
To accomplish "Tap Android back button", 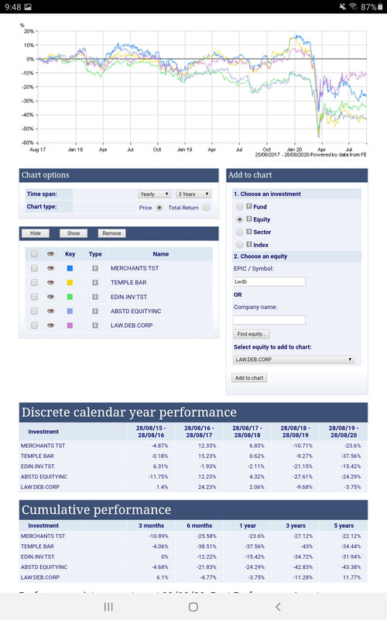I will click(278, 607).
